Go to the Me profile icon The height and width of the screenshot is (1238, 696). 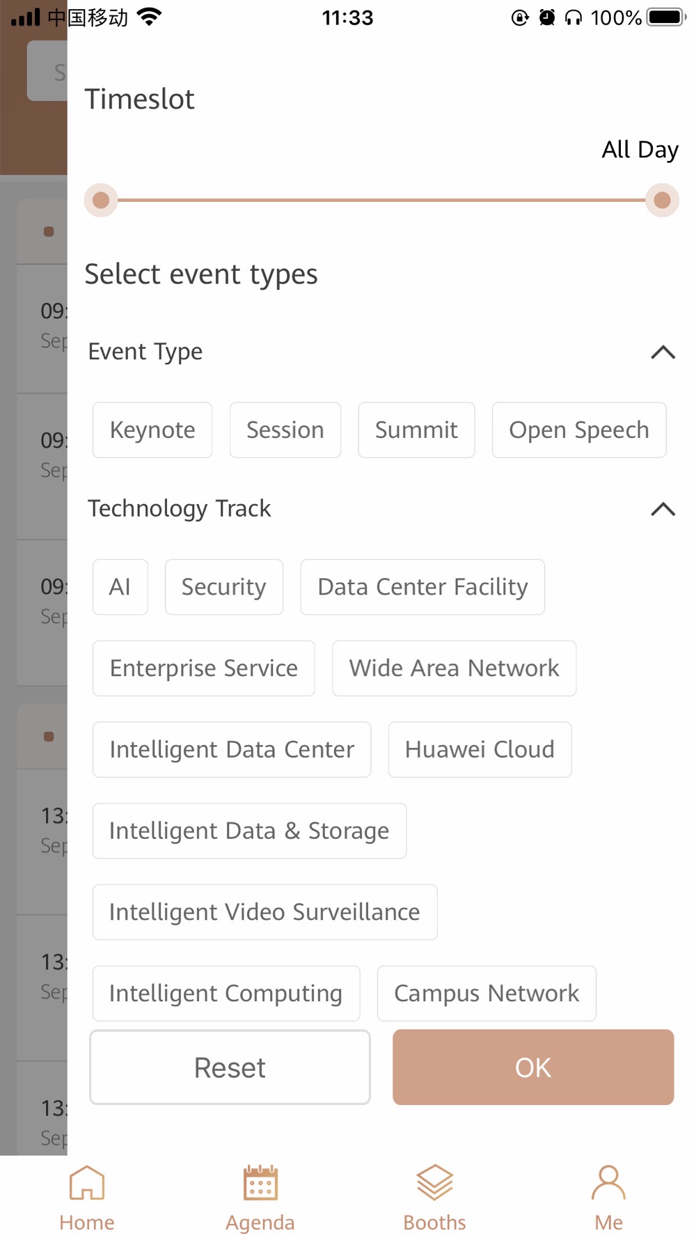tap(609, 1182)
